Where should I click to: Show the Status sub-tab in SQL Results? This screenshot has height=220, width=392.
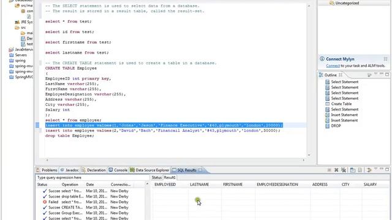point(157,177)
